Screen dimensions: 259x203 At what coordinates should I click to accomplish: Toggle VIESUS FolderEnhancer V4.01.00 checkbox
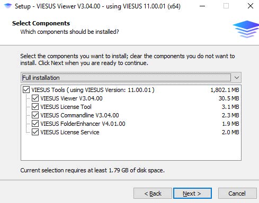click(35, 124)
